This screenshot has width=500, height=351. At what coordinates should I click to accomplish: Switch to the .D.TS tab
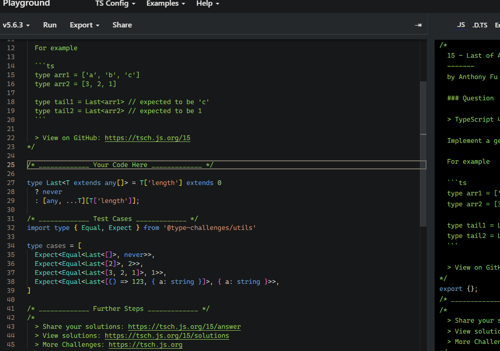480,25
